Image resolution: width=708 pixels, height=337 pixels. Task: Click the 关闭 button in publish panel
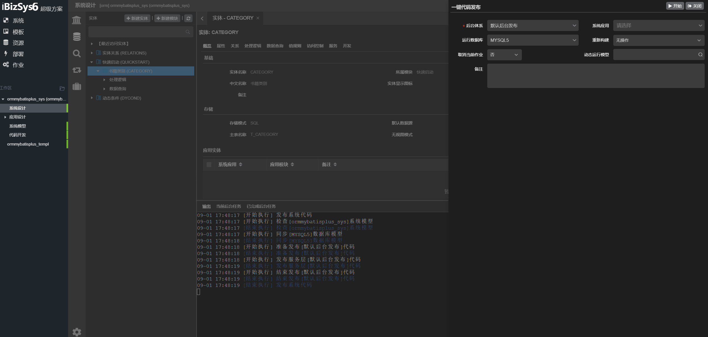(x=695, y=6)
